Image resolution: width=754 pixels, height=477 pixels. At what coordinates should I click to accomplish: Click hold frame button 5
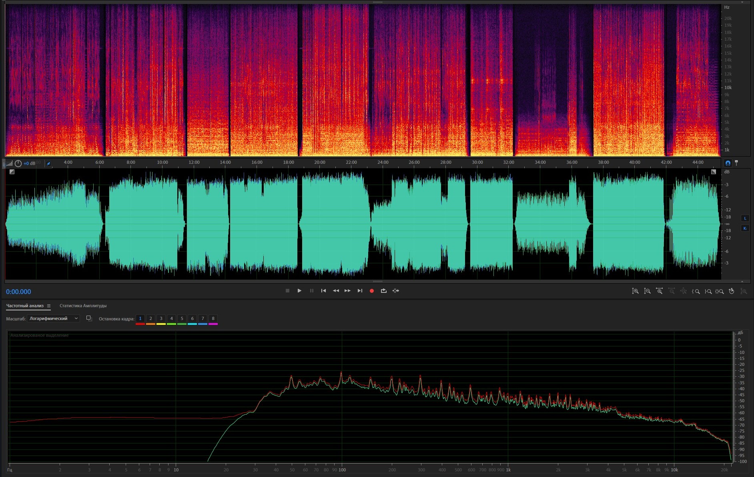pyautogui.click(x=182, y=318)
